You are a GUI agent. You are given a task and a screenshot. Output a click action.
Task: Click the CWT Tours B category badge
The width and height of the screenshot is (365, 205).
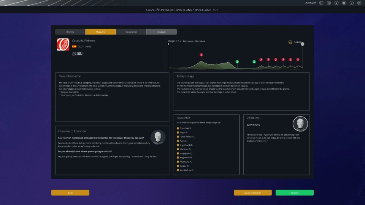coord(78,54)
